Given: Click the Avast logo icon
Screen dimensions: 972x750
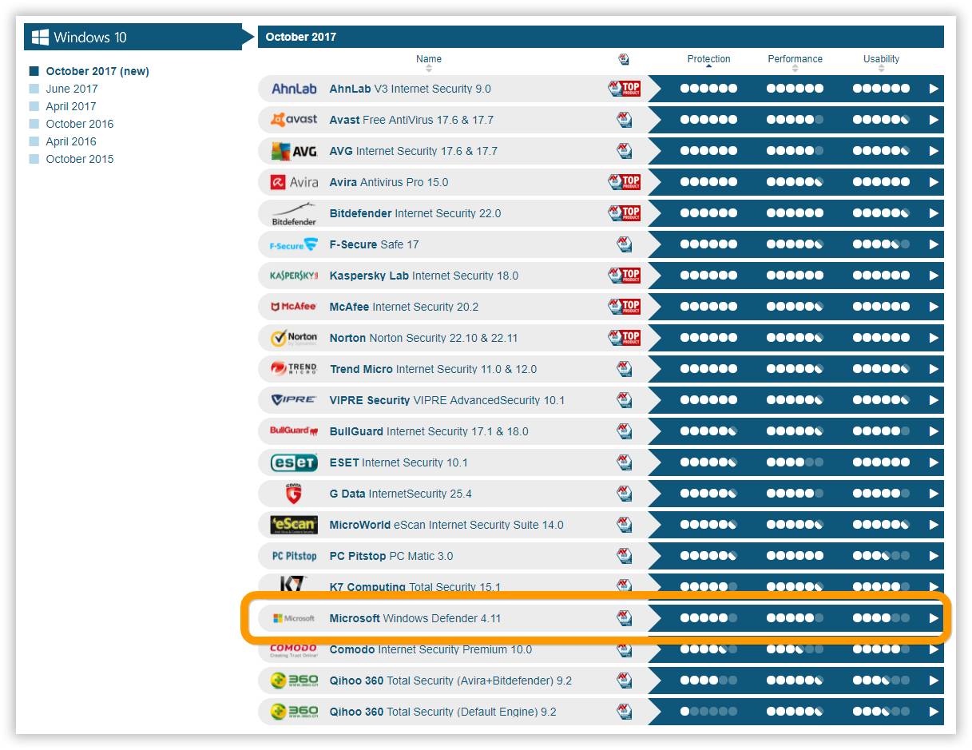Looking at the screenshot, I should (294, 120).
